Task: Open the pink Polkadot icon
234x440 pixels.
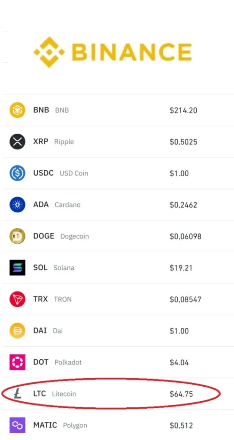Action: [17, 362]
